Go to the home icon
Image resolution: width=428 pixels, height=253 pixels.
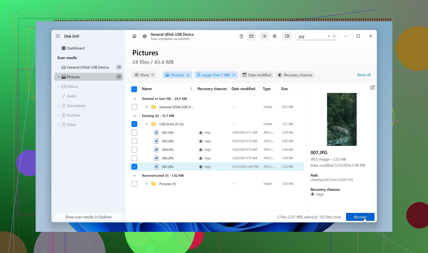coord(134,36)
